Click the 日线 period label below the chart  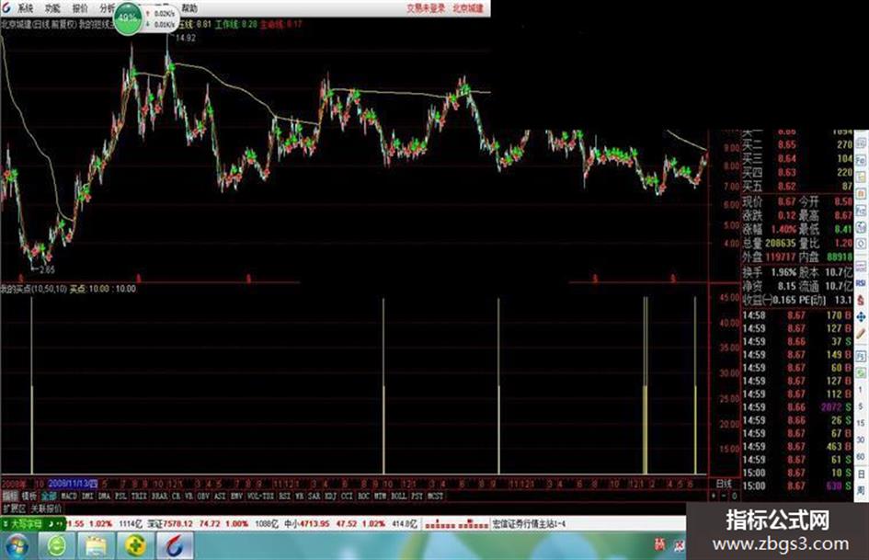click(x=724, y=484)
